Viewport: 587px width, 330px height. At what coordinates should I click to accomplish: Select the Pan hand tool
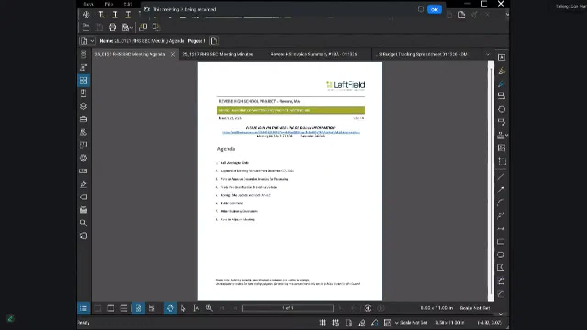click(x=170, y=308)
